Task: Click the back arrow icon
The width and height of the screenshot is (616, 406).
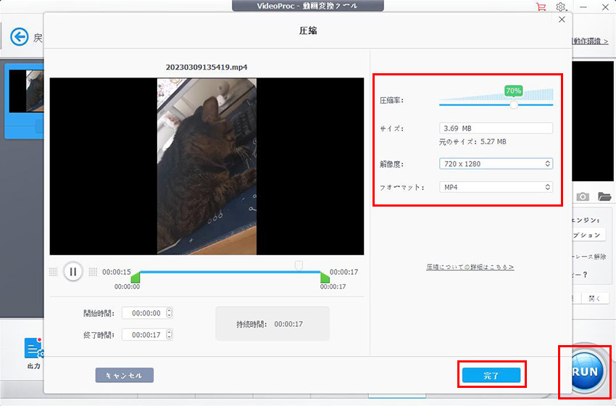Action: (x=20, y=37)
